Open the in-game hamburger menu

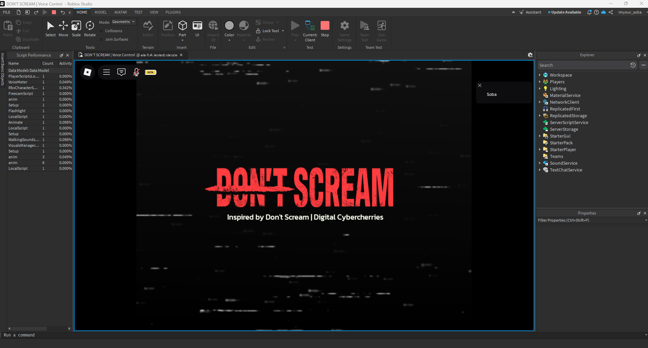click(x=107, y=72)
